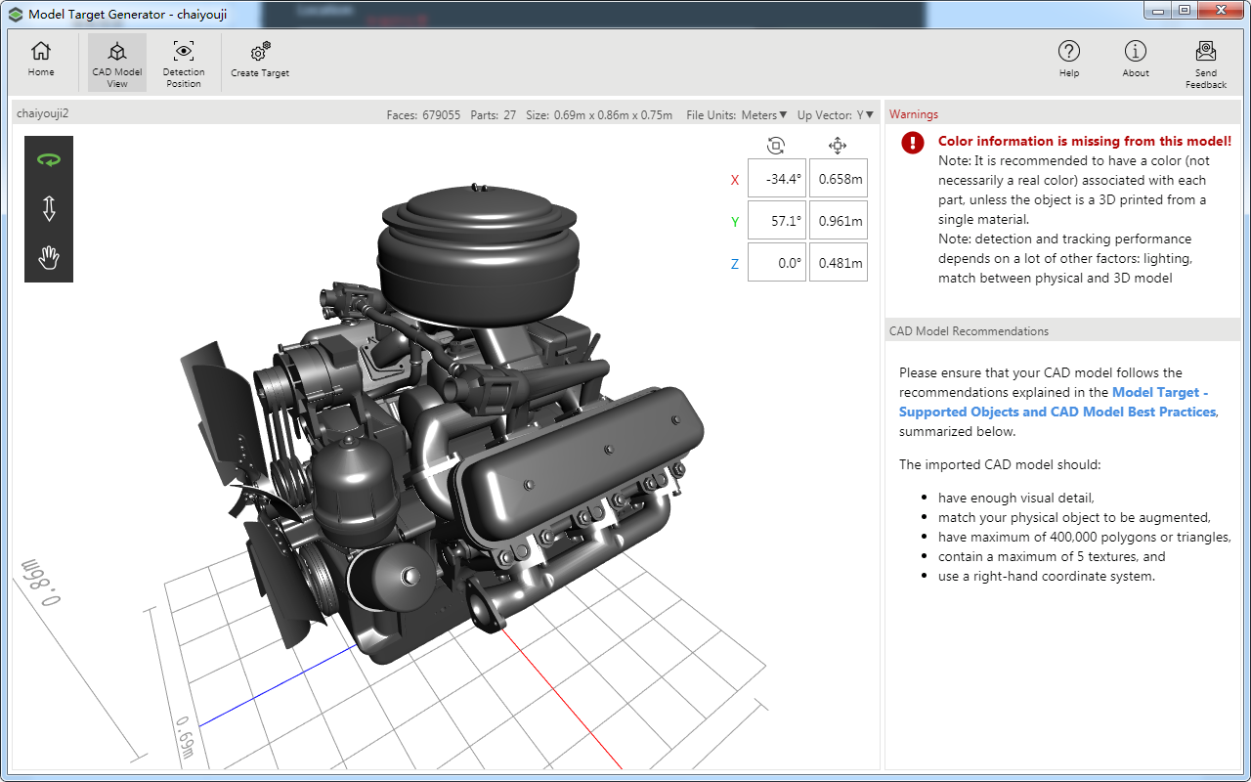Viewport: 1251px width, 782px height.
Task: Expand the File Units Meters dropdown
Action: [763, 115]
